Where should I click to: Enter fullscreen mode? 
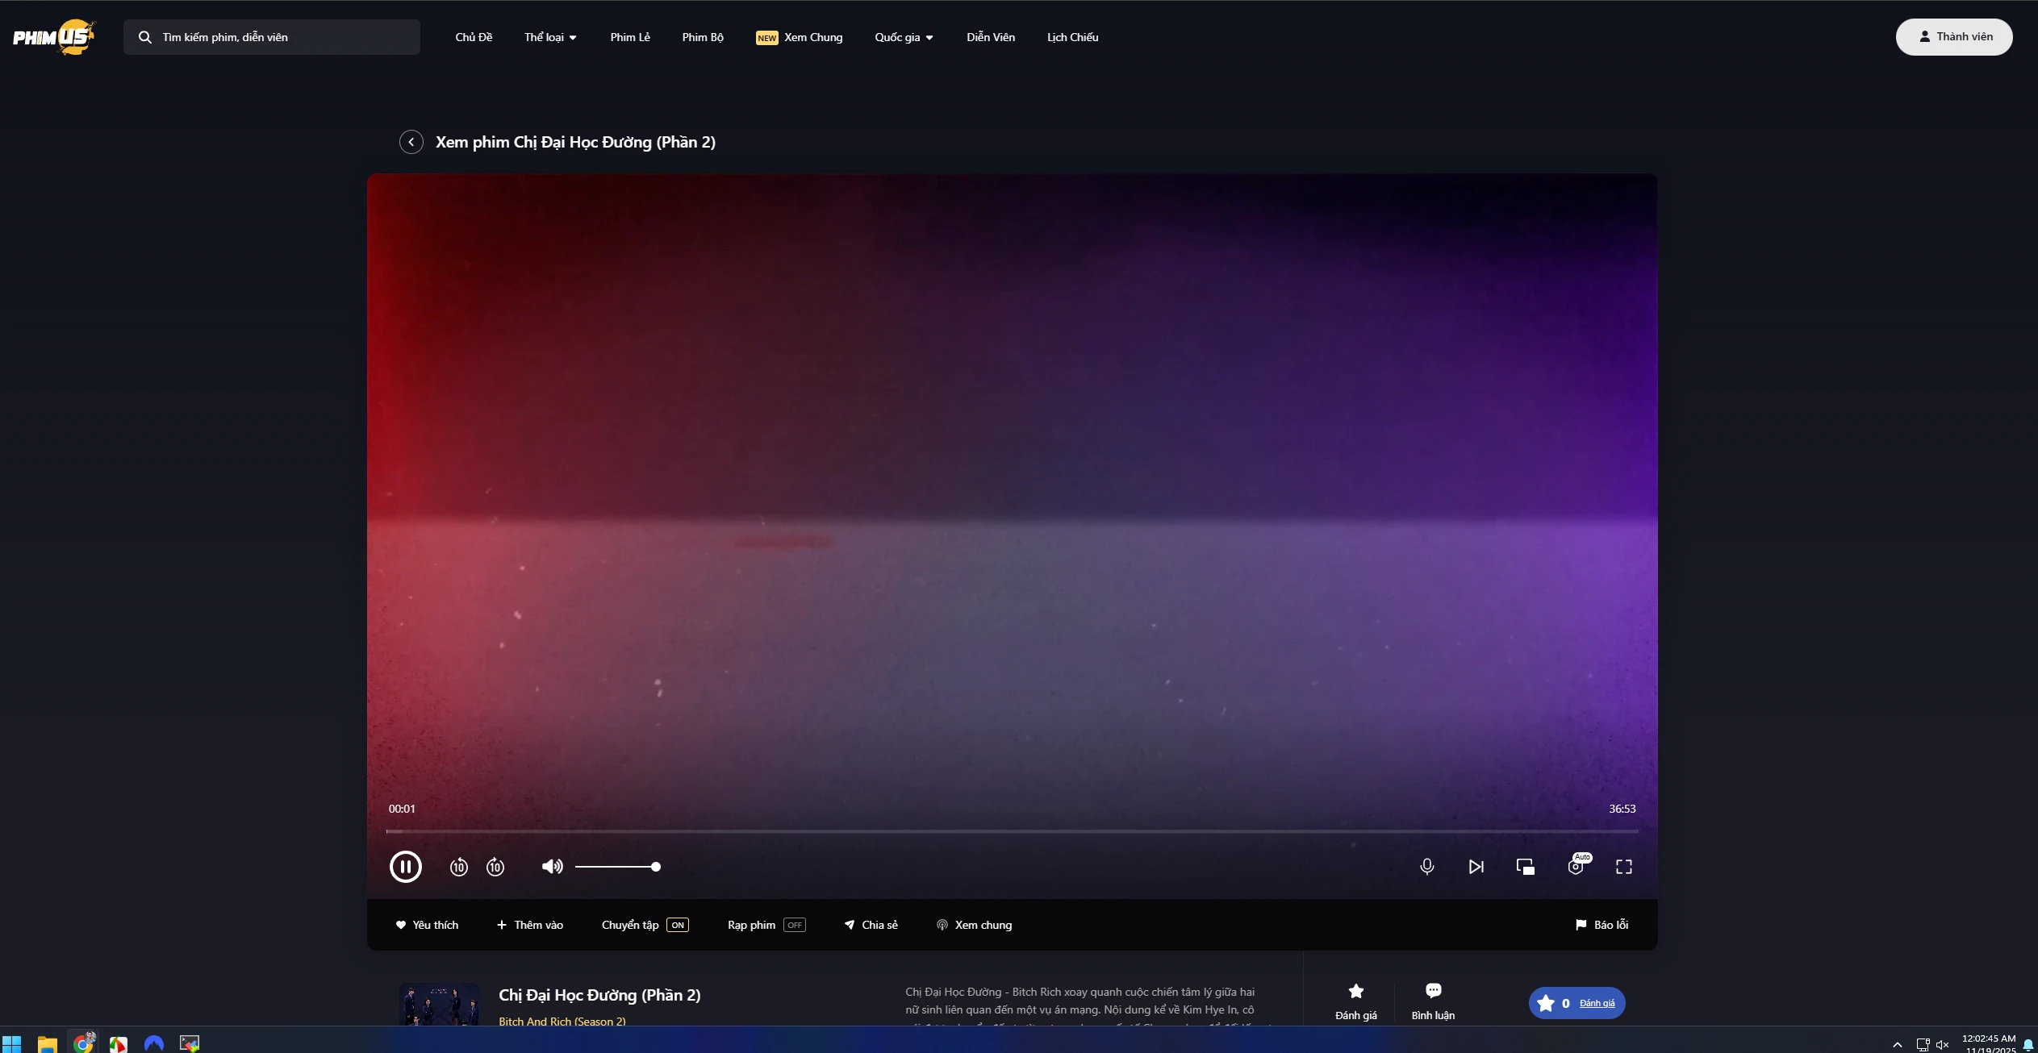click(1623, 867)
